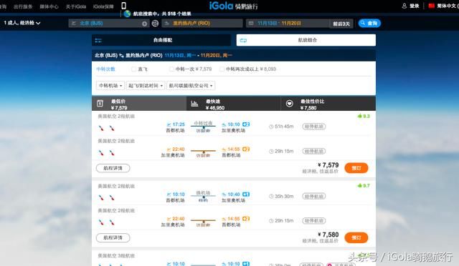Tick the 直飞 direct flight checkbox
The height and width of the screenshot is (266, 459).
click(x=133, y=69)
